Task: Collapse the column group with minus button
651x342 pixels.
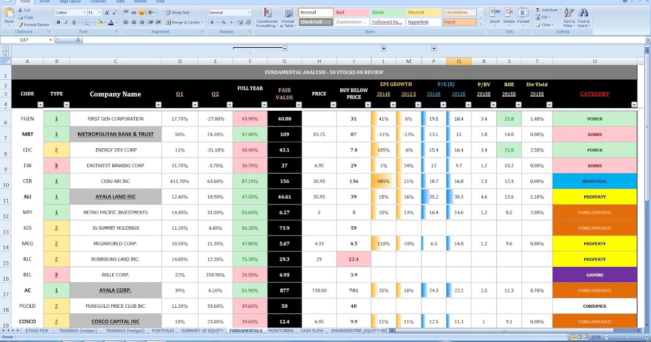Action: pos(284,48)
